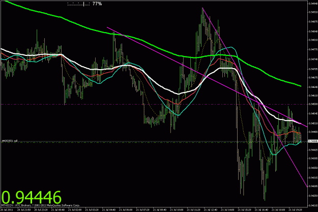This screenshot has width=318, height=212.
Task: Click the sell order label on the left
Action: [10, 141]
